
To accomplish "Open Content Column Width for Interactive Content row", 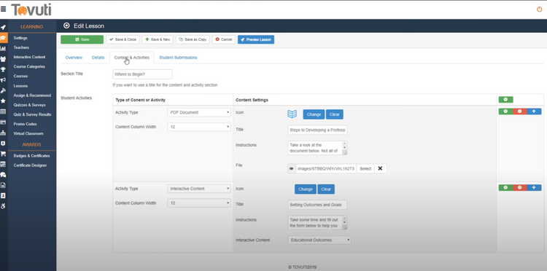I will 199,203.
